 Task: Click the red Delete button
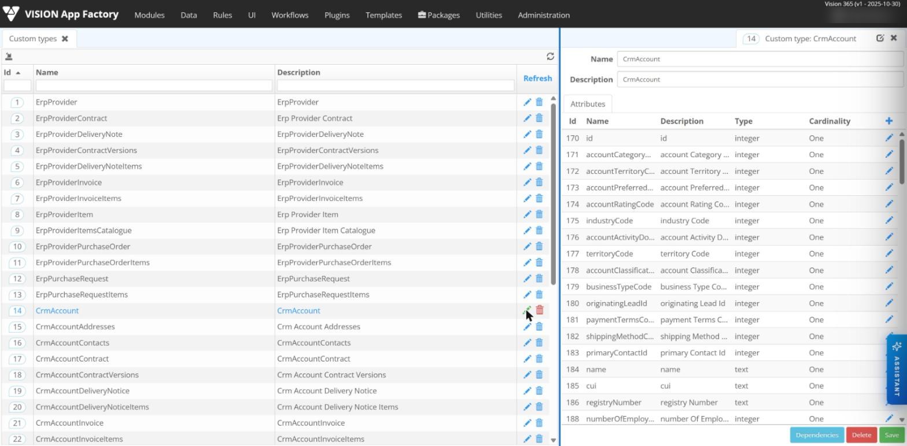pos(861,435)
